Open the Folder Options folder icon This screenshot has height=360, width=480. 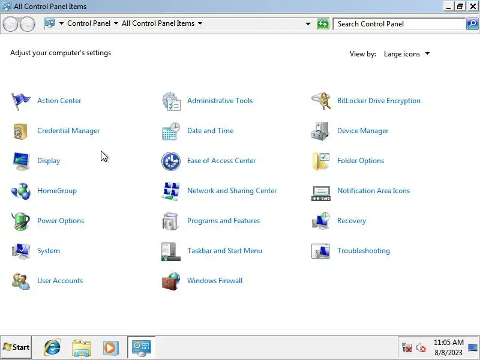point(321,161)
